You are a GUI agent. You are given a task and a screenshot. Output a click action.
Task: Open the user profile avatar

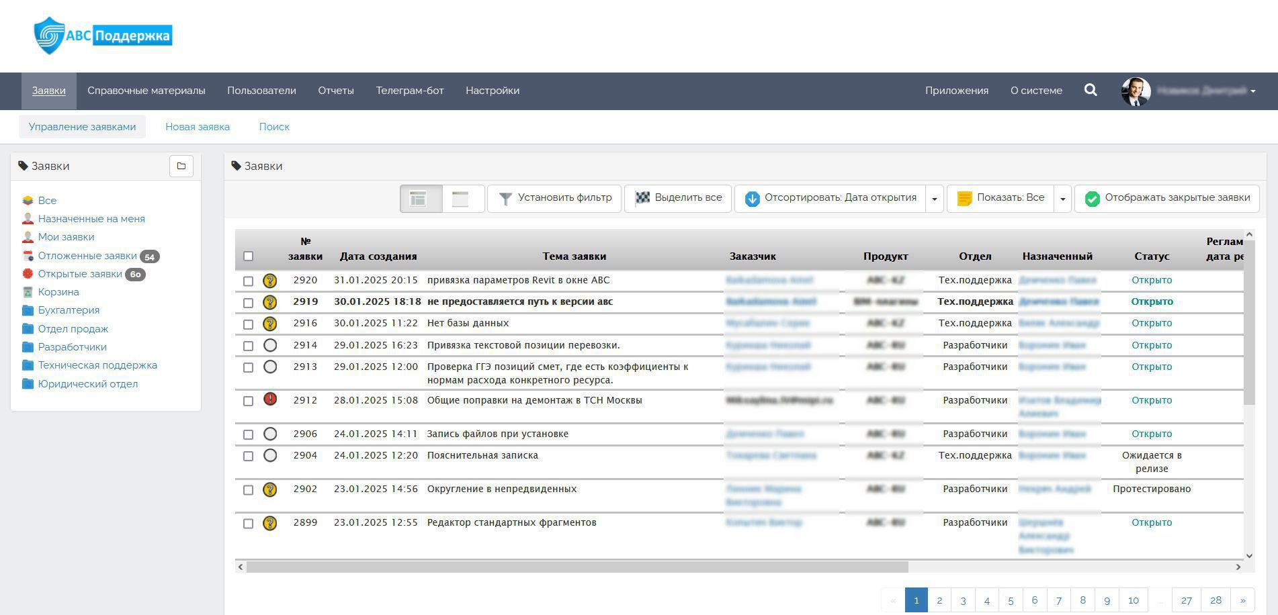click(x=1136, y=91)
